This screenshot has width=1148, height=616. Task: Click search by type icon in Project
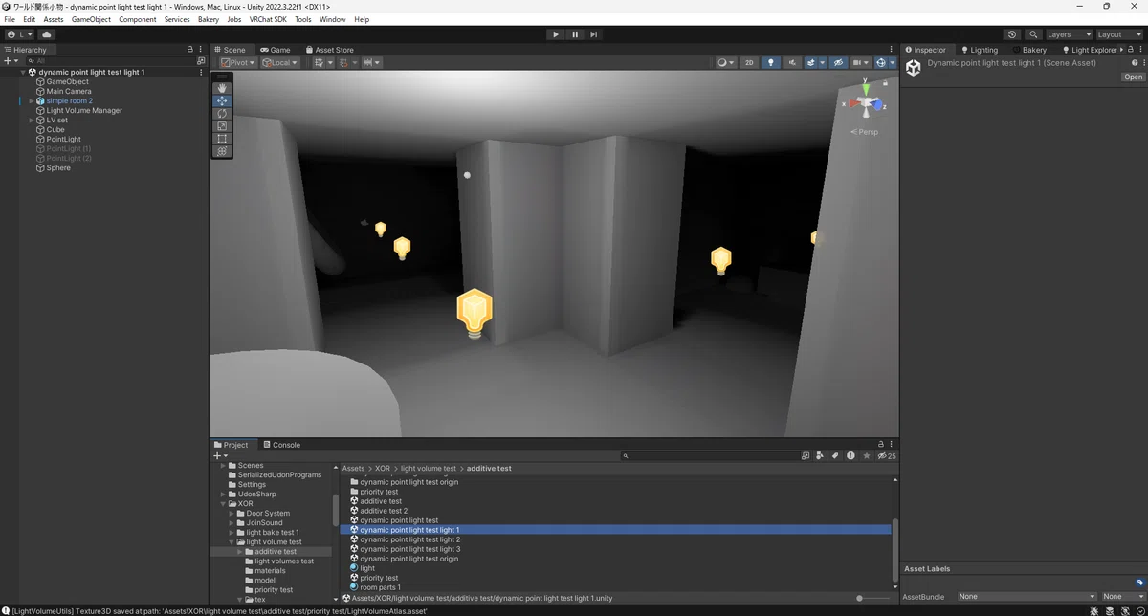point(820,456)
